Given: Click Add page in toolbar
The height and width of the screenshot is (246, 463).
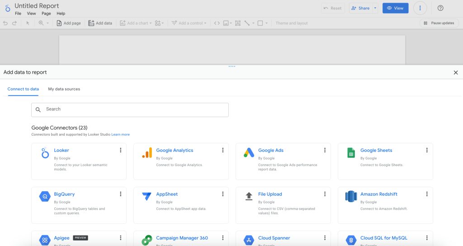Looking at the screenshot, I should click(x=69, y=23).
